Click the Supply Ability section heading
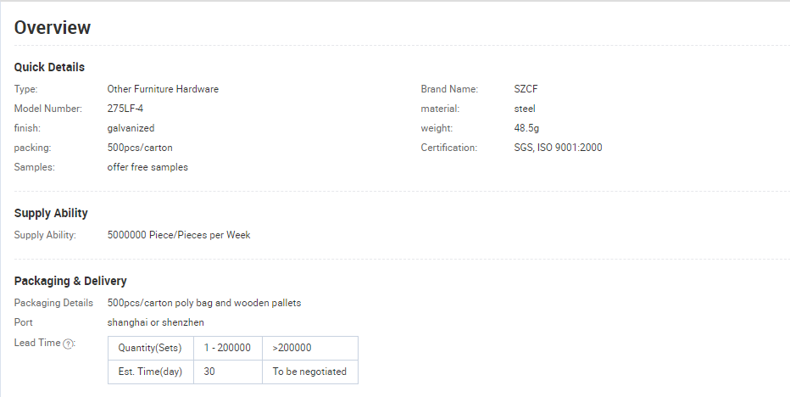The image size is (790, 397). [x=51, y=213]
